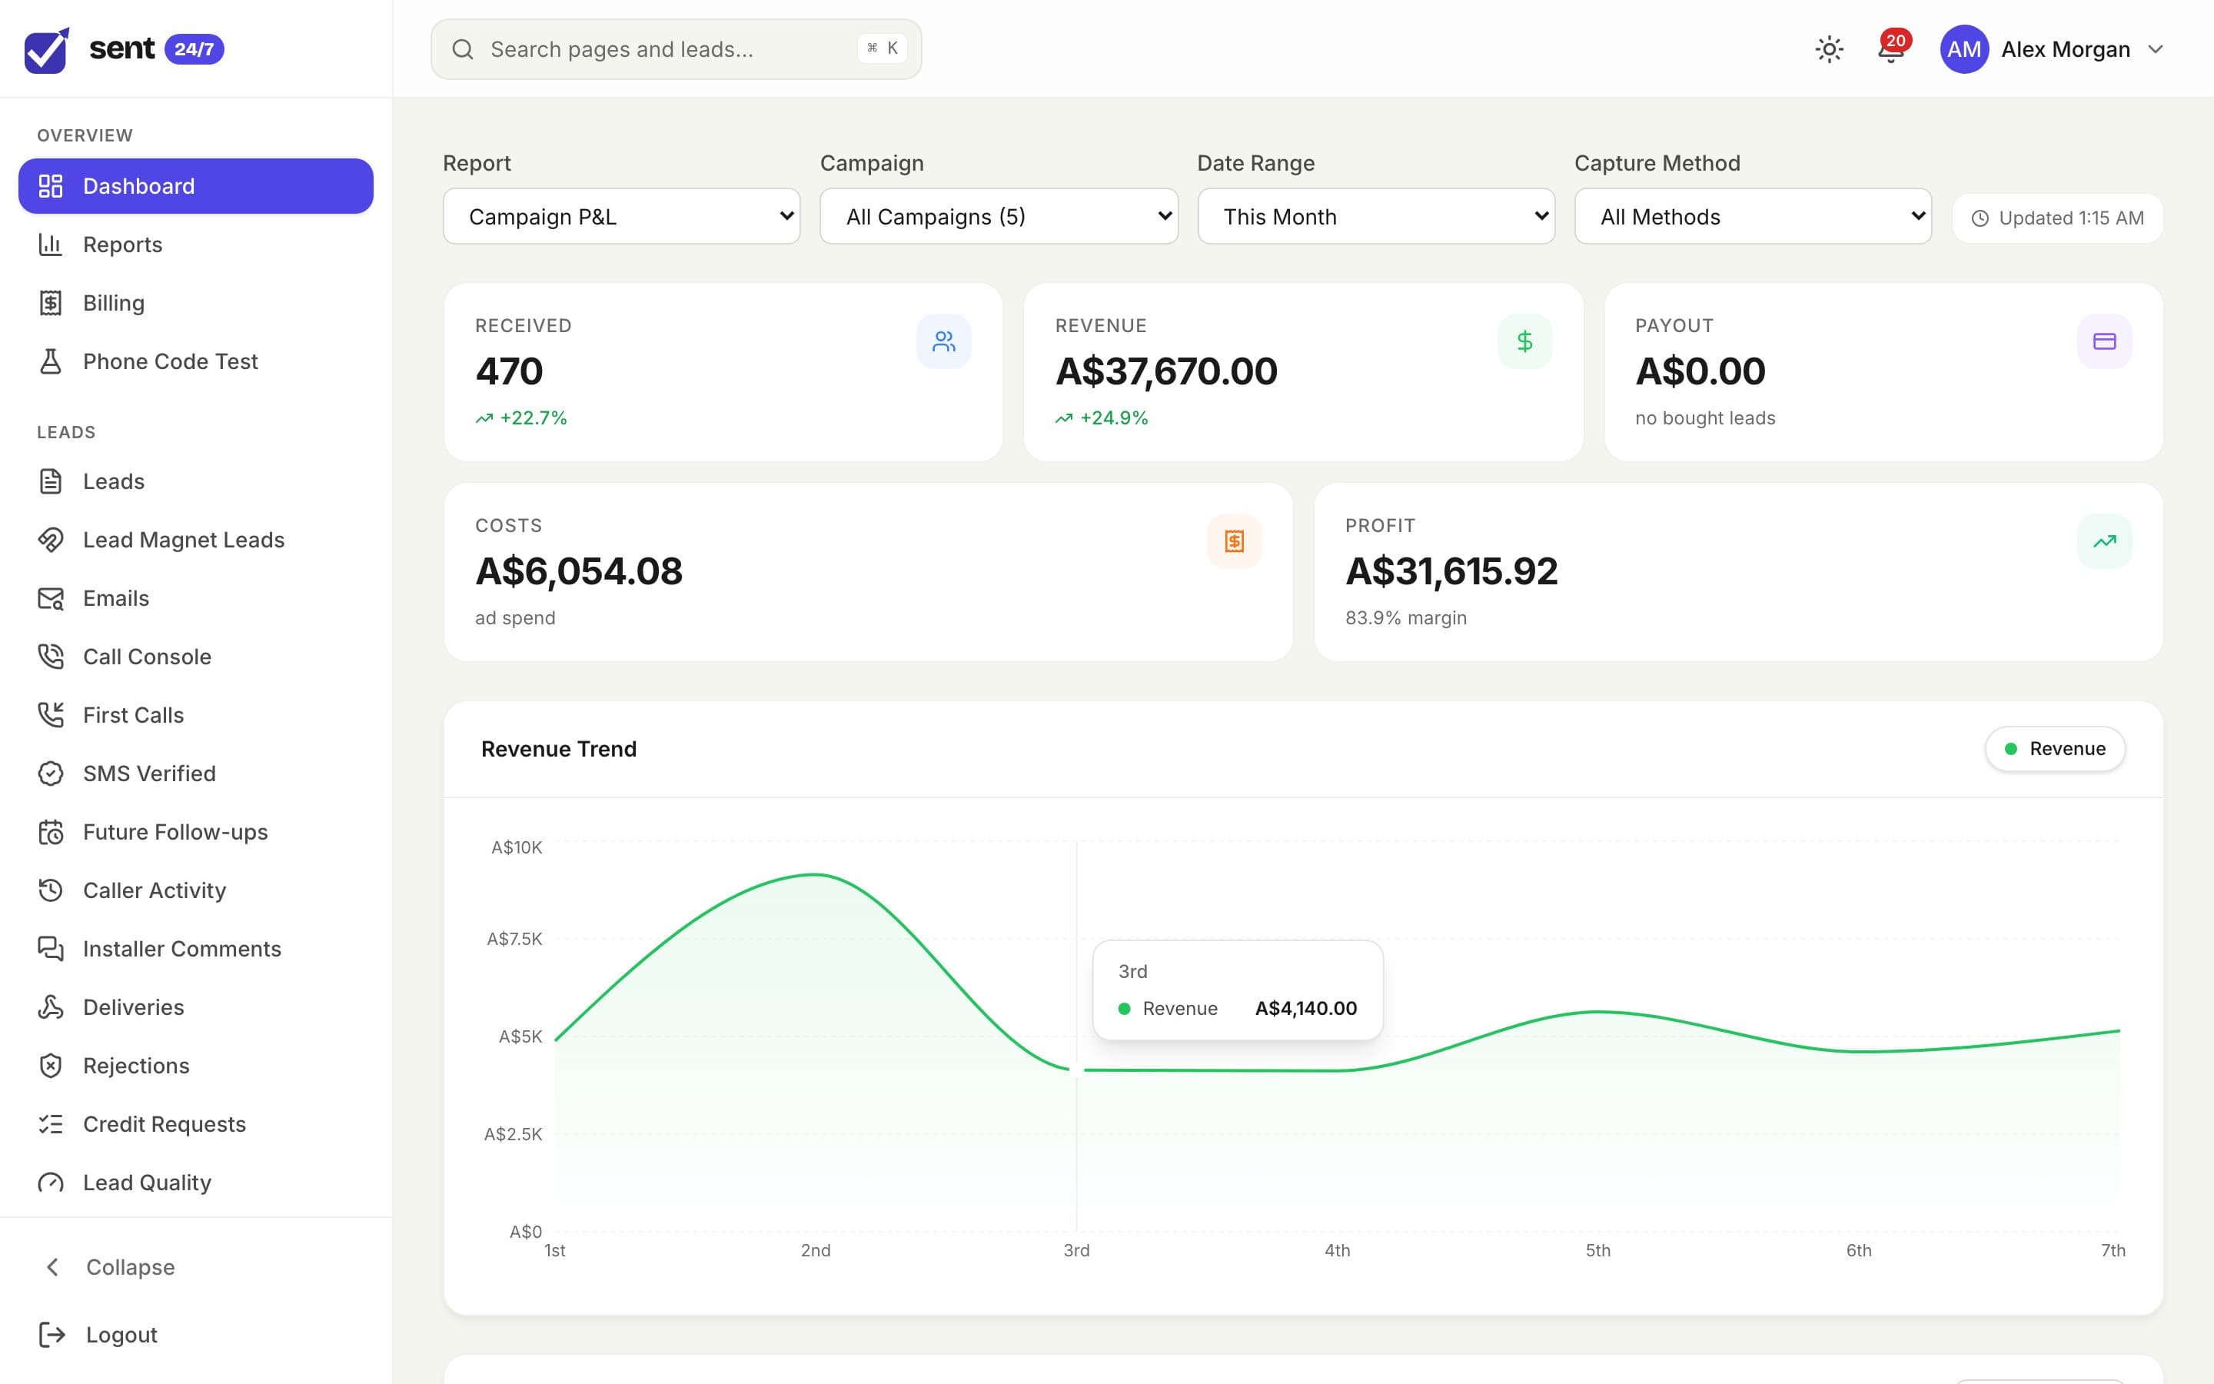
Task: Open Lead Magnet Leads page
Action: pyautogui.click(x=196, y=540)
